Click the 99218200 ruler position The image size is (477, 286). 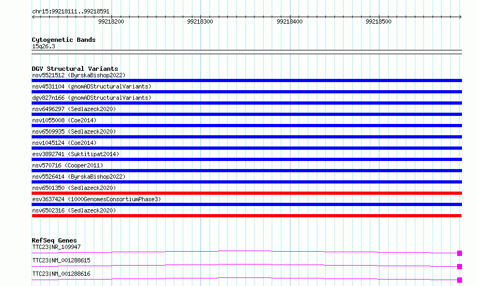coord(111,21)
